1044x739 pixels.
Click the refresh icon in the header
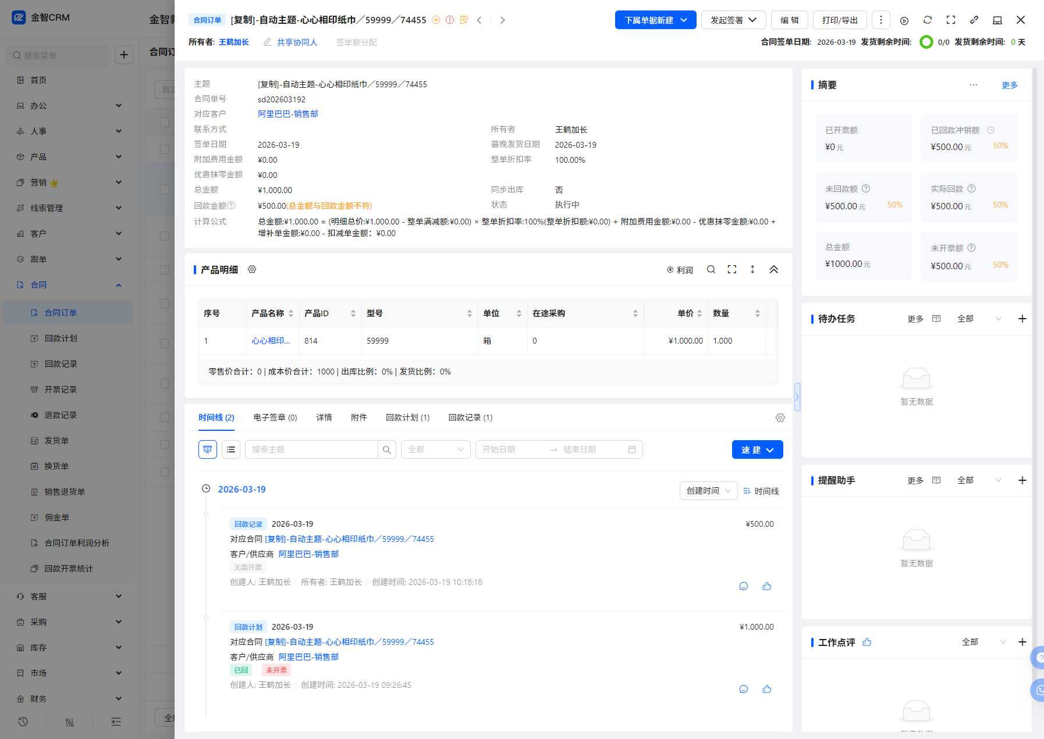point(928,20)
